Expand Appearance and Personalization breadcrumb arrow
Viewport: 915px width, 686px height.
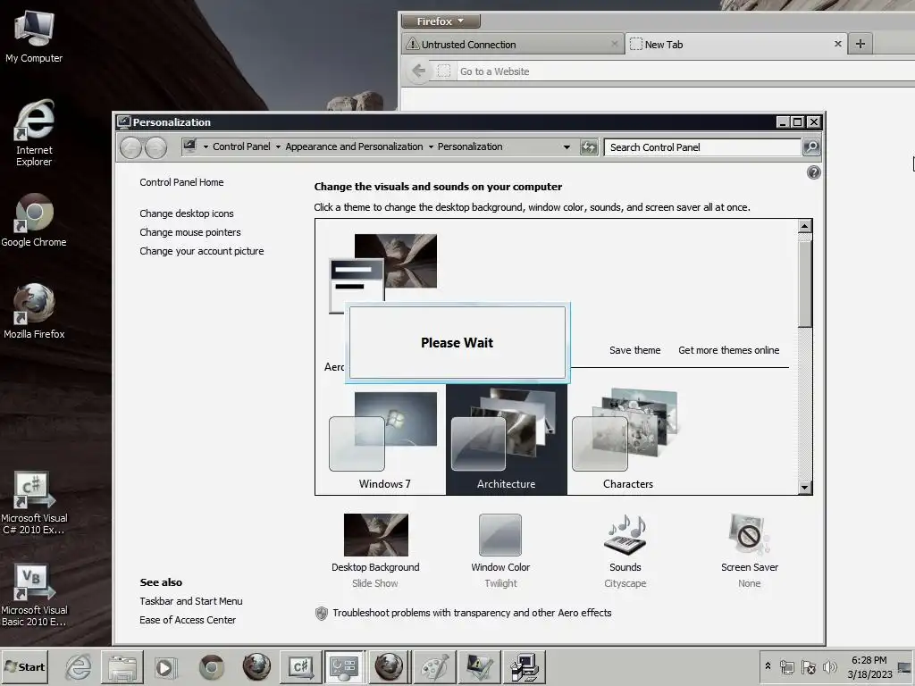tap(431, 147)
